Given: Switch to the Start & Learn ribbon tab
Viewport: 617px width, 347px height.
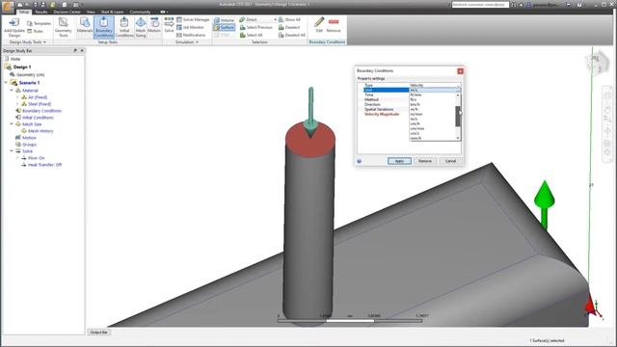Looking at the screenshot, I should point(112,12).
